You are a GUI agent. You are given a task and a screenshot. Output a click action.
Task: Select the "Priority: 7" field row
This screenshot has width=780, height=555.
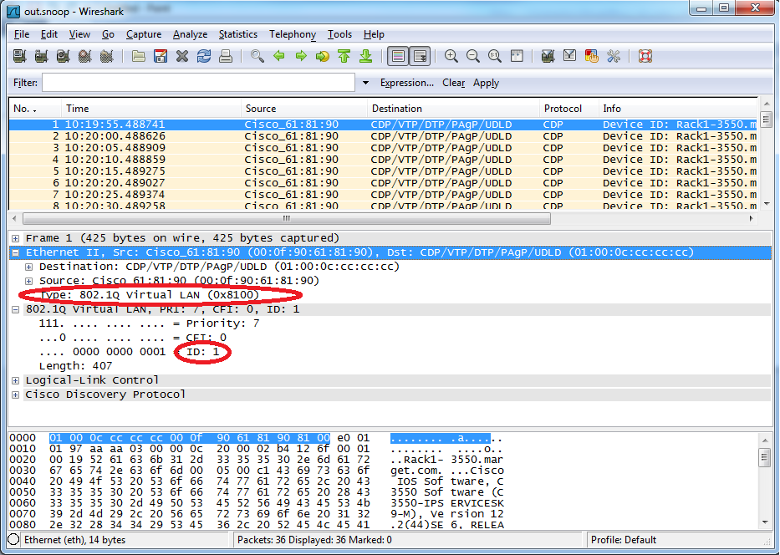coord(150,323)
